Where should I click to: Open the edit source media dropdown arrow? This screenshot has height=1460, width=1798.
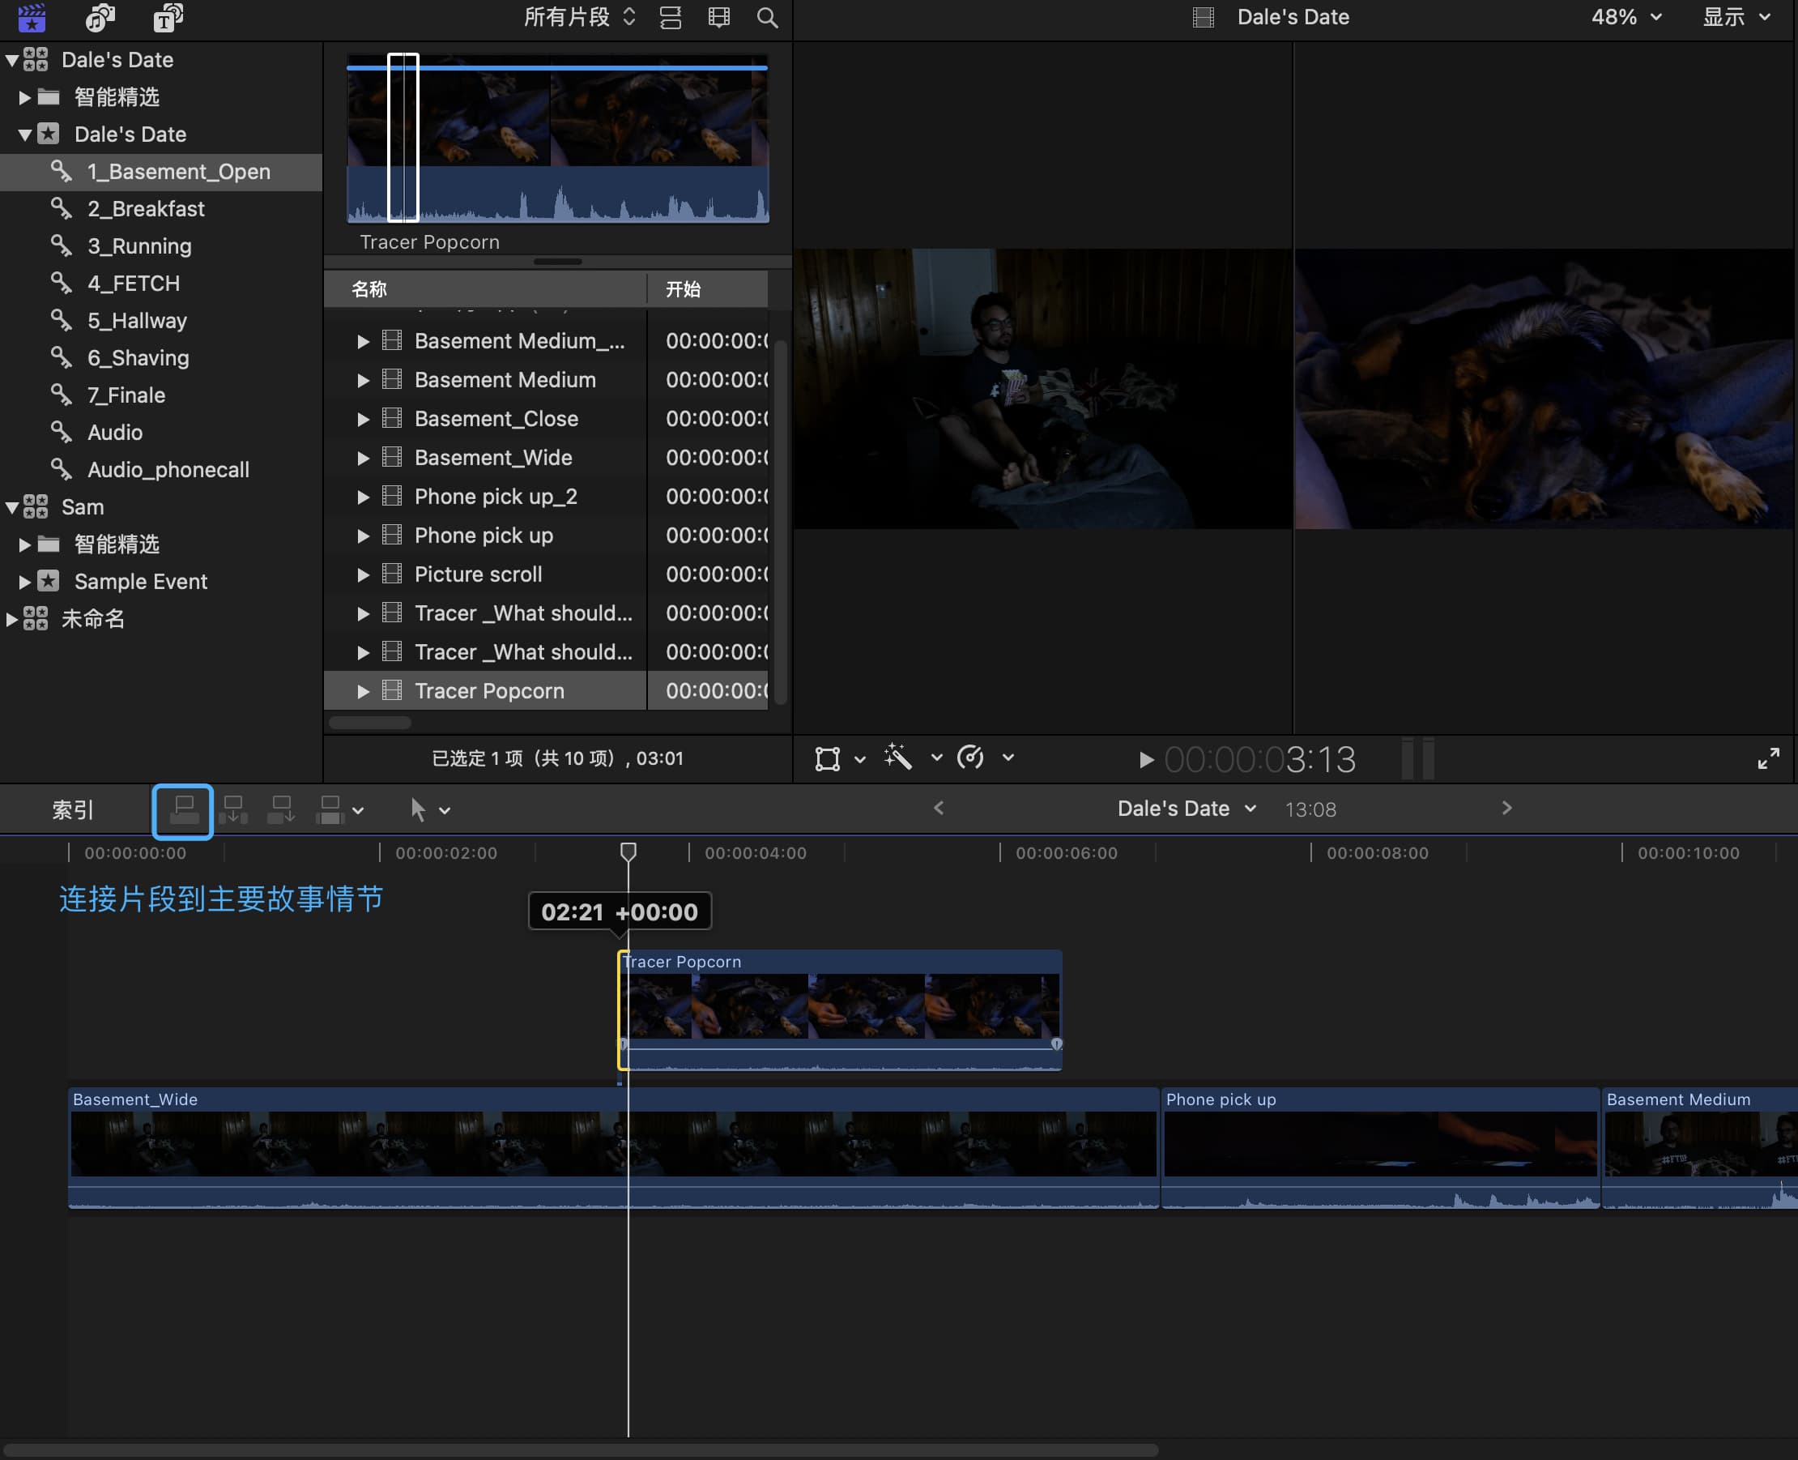(358, 811)
